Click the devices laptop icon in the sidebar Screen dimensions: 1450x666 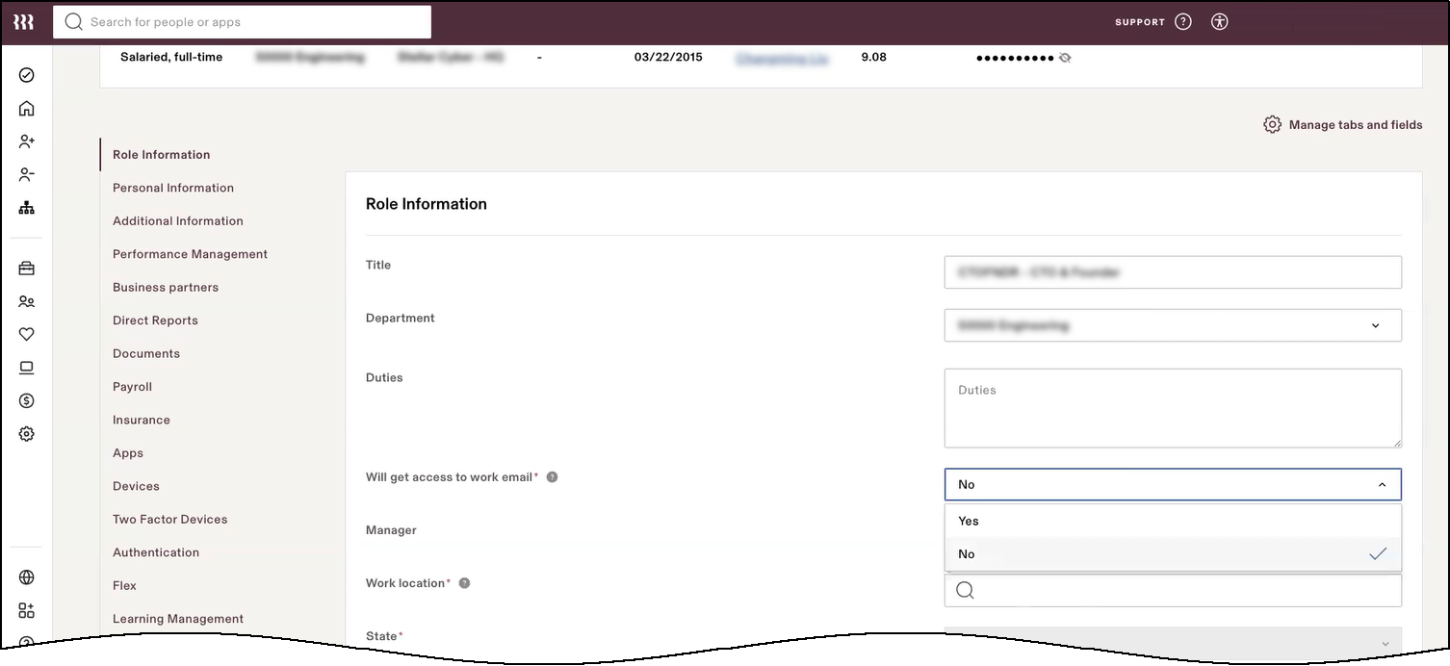point(26,367)
